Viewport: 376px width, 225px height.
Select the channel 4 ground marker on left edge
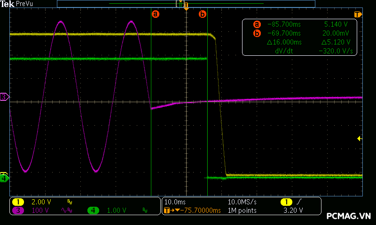4,178
